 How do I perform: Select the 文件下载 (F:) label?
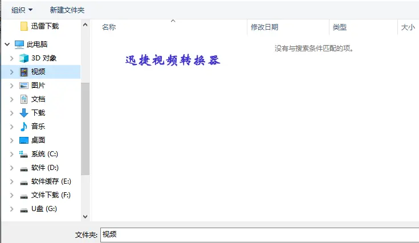[51, 195]
